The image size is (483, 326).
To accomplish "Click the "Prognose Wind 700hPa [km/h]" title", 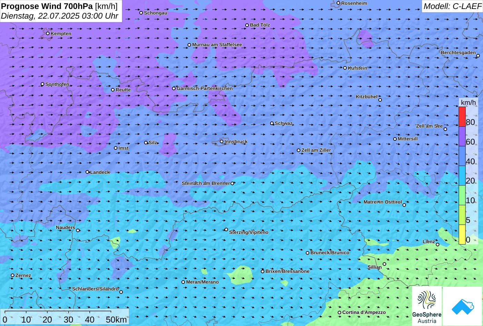I will click(x=59, y=6).
